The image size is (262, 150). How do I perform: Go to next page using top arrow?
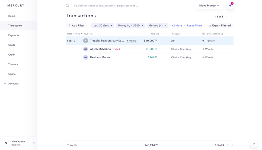[x=232, y=16]
